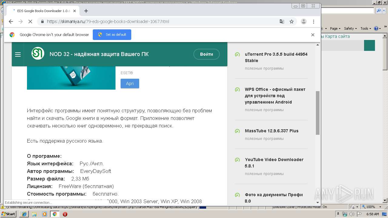Viewport: 388px width, 218px height.
Task: Click the icon beside Фото на документы
Action: pyautogui.click(x=237, y=195)
